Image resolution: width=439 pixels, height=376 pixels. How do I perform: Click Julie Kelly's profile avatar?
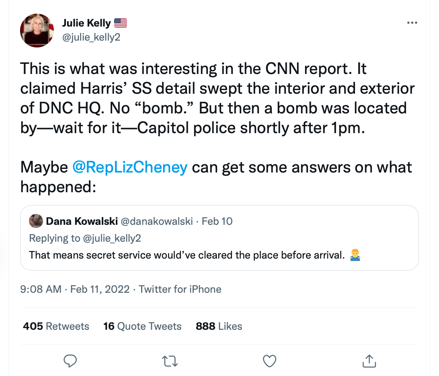(37, 30)
